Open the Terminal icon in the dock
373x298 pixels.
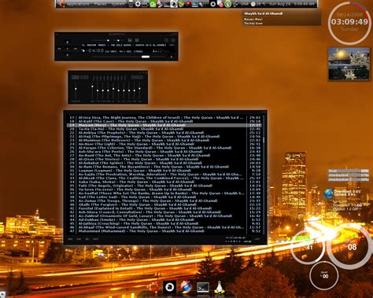coord(203,288)
